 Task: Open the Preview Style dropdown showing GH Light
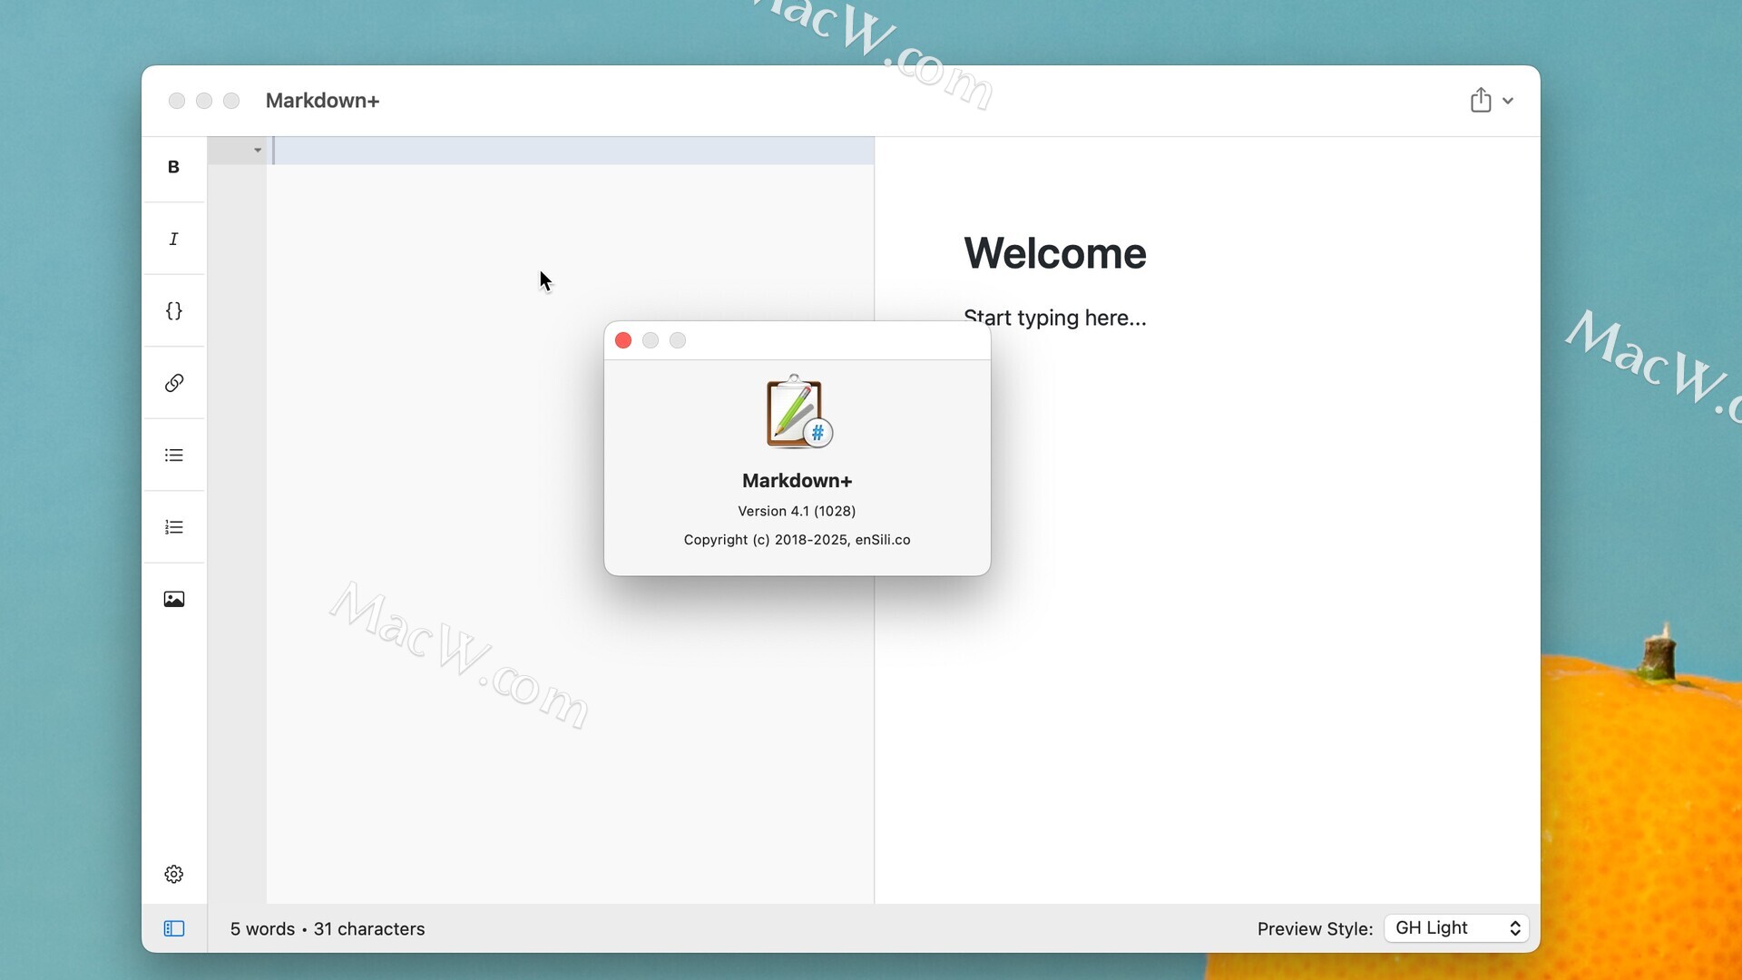pos(1456,927)
